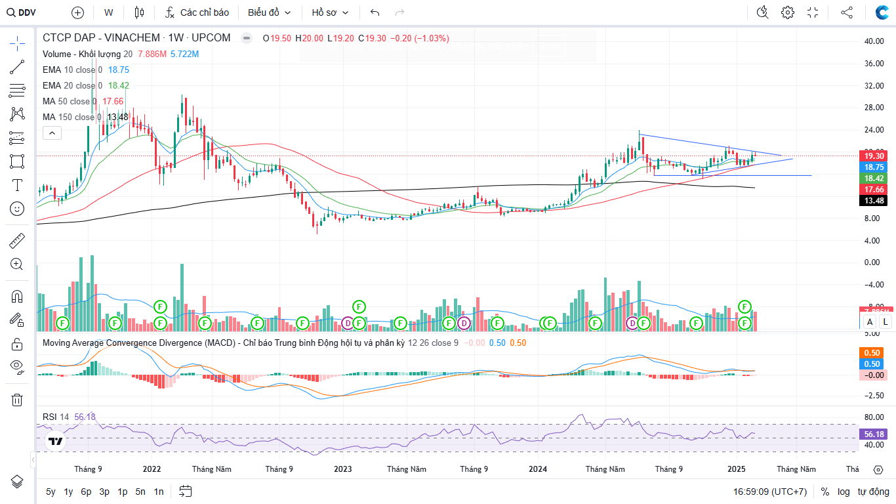
Task: Remove drawings with the trash icon
Action: [17, 400]
